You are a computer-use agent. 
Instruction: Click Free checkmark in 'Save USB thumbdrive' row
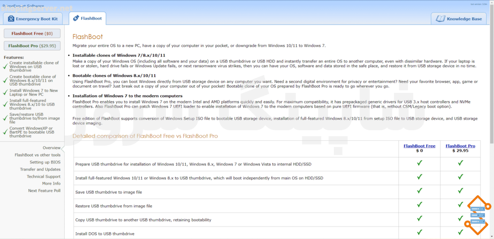[x=419, y=190]
